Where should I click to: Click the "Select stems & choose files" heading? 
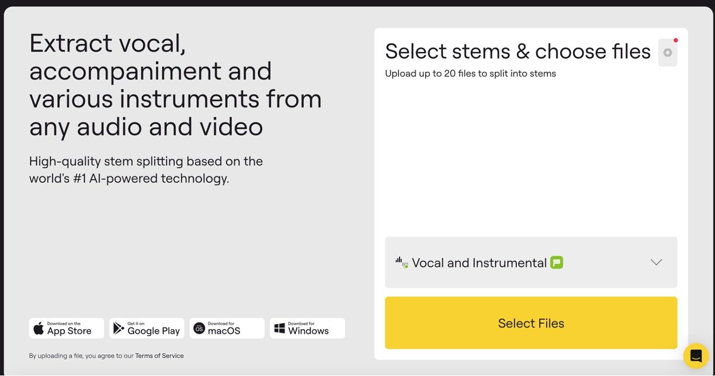pyautogui.click(x=518, y=51)
